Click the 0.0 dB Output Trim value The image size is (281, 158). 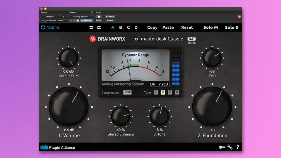tap(68, 71)
